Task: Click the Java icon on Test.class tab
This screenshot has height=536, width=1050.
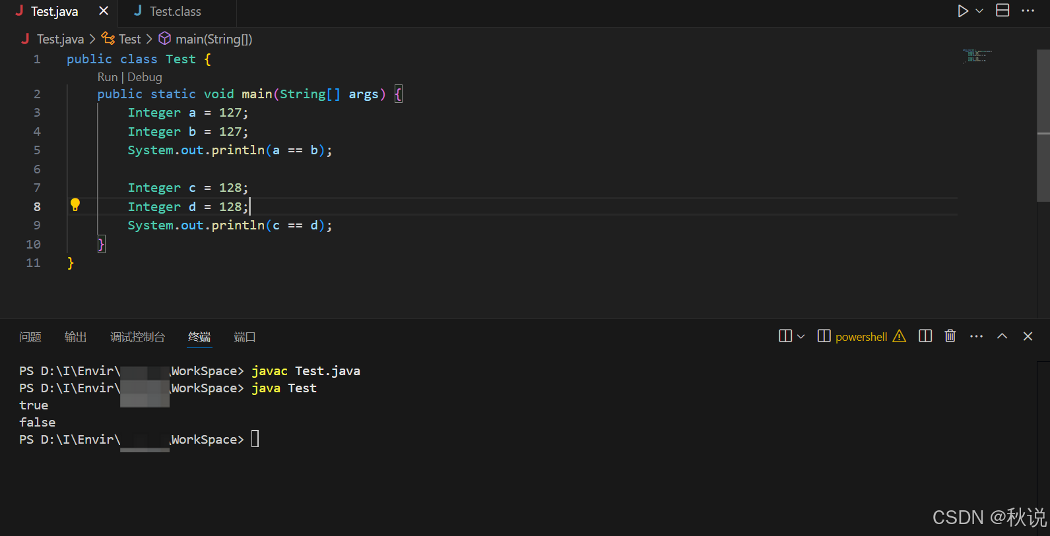Action: (138, 11)
